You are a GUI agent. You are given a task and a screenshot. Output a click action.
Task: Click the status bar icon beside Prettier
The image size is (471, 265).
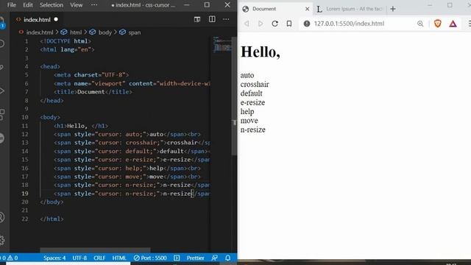point(177,258)
